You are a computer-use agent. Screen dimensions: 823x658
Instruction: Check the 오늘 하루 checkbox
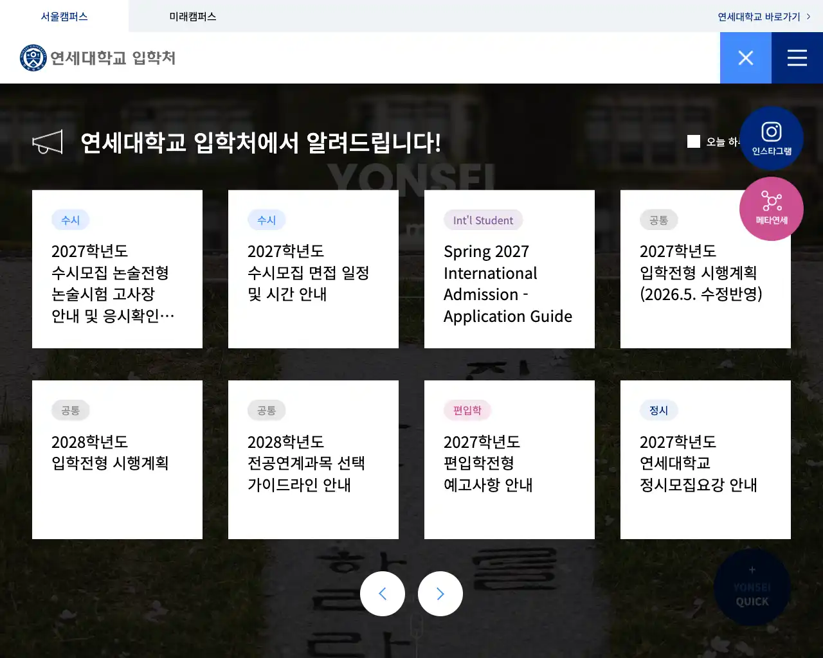[694, 141]
